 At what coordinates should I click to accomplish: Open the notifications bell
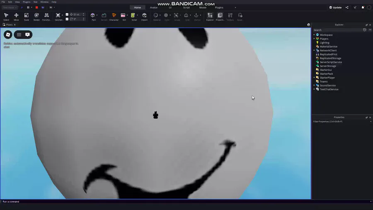point(363,7)
